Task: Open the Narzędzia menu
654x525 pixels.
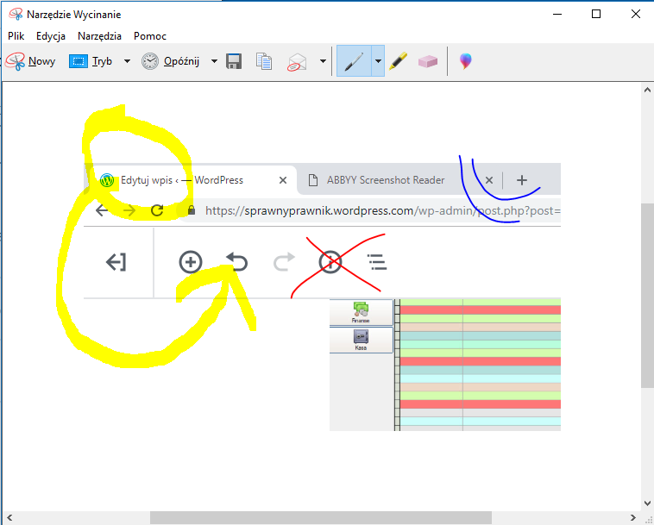Action: [x=100, y=36]
